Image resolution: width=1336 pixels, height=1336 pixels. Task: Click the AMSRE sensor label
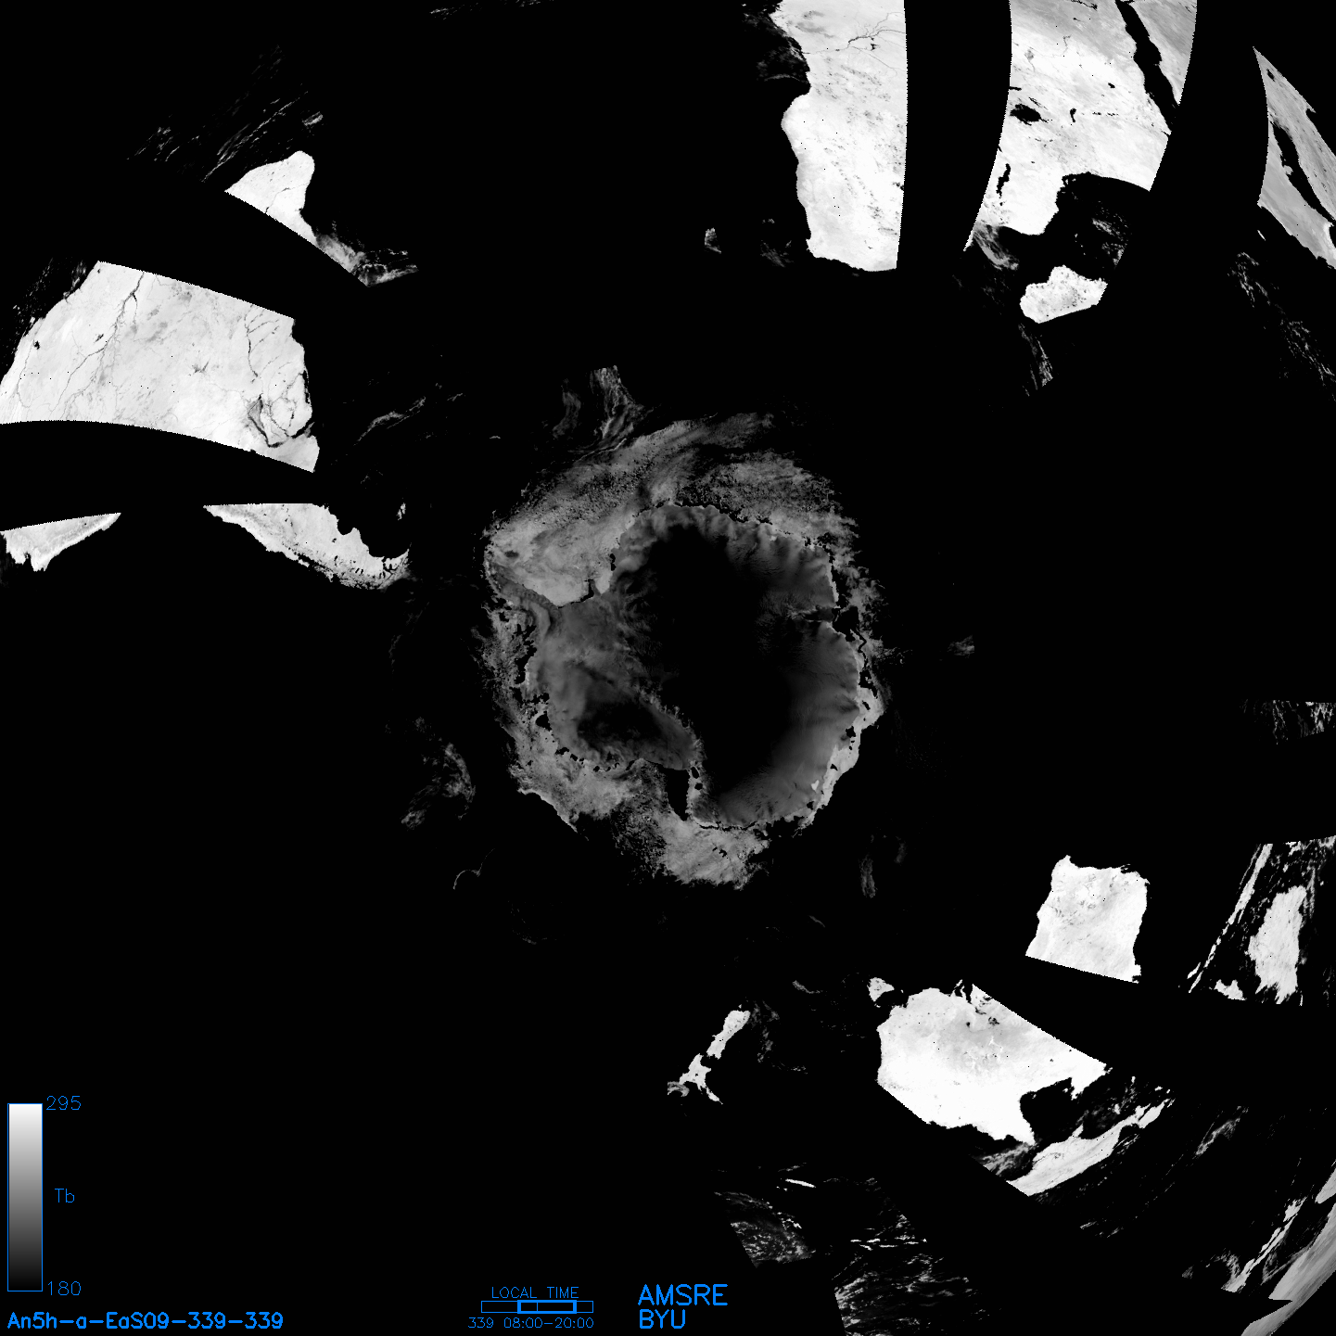pos(683,1295)
